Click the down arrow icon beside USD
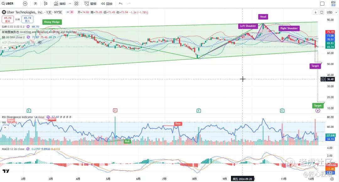Viewport: 339px width, 182px height. coord(316,12)
